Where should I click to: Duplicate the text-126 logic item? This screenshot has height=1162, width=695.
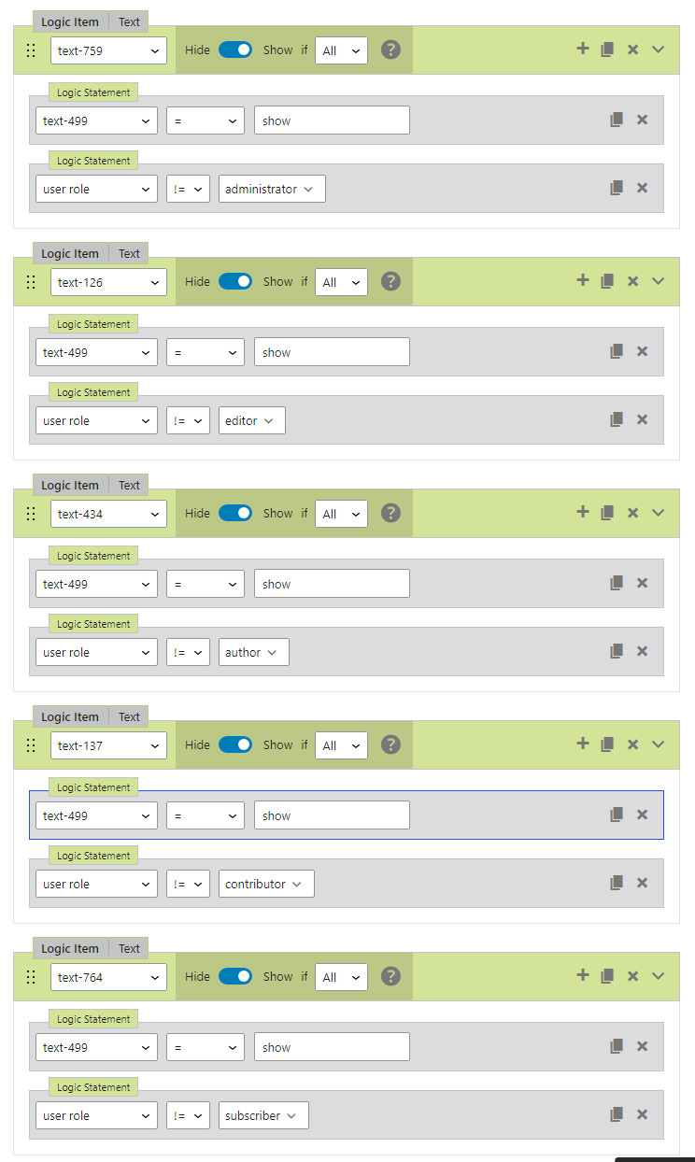point(607,281)
